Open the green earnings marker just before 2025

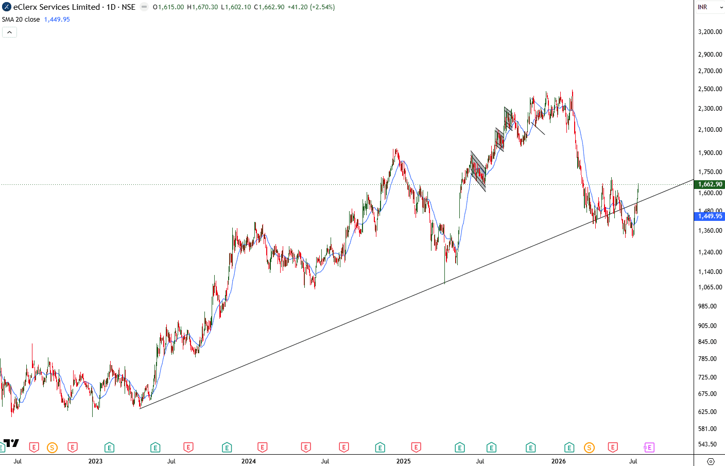click(x=380, y=447)
